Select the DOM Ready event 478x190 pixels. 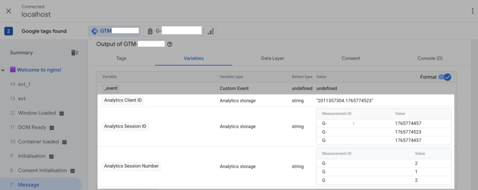point(32,127)
